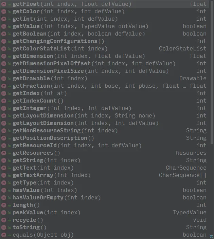Click the pi icon in the bottom corner

[211, 236]
